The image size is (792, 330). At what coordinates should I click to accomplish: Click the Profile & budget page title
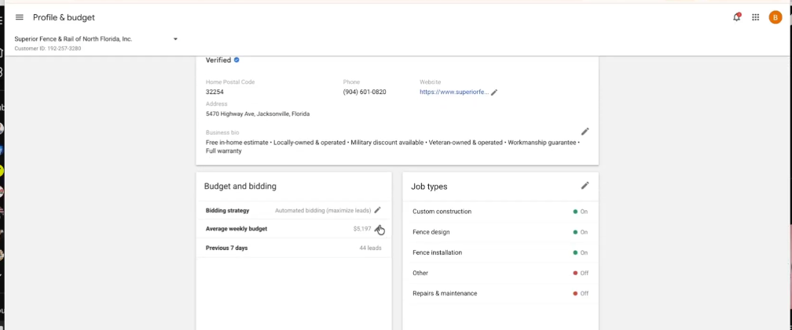click(x=64, y=17)
